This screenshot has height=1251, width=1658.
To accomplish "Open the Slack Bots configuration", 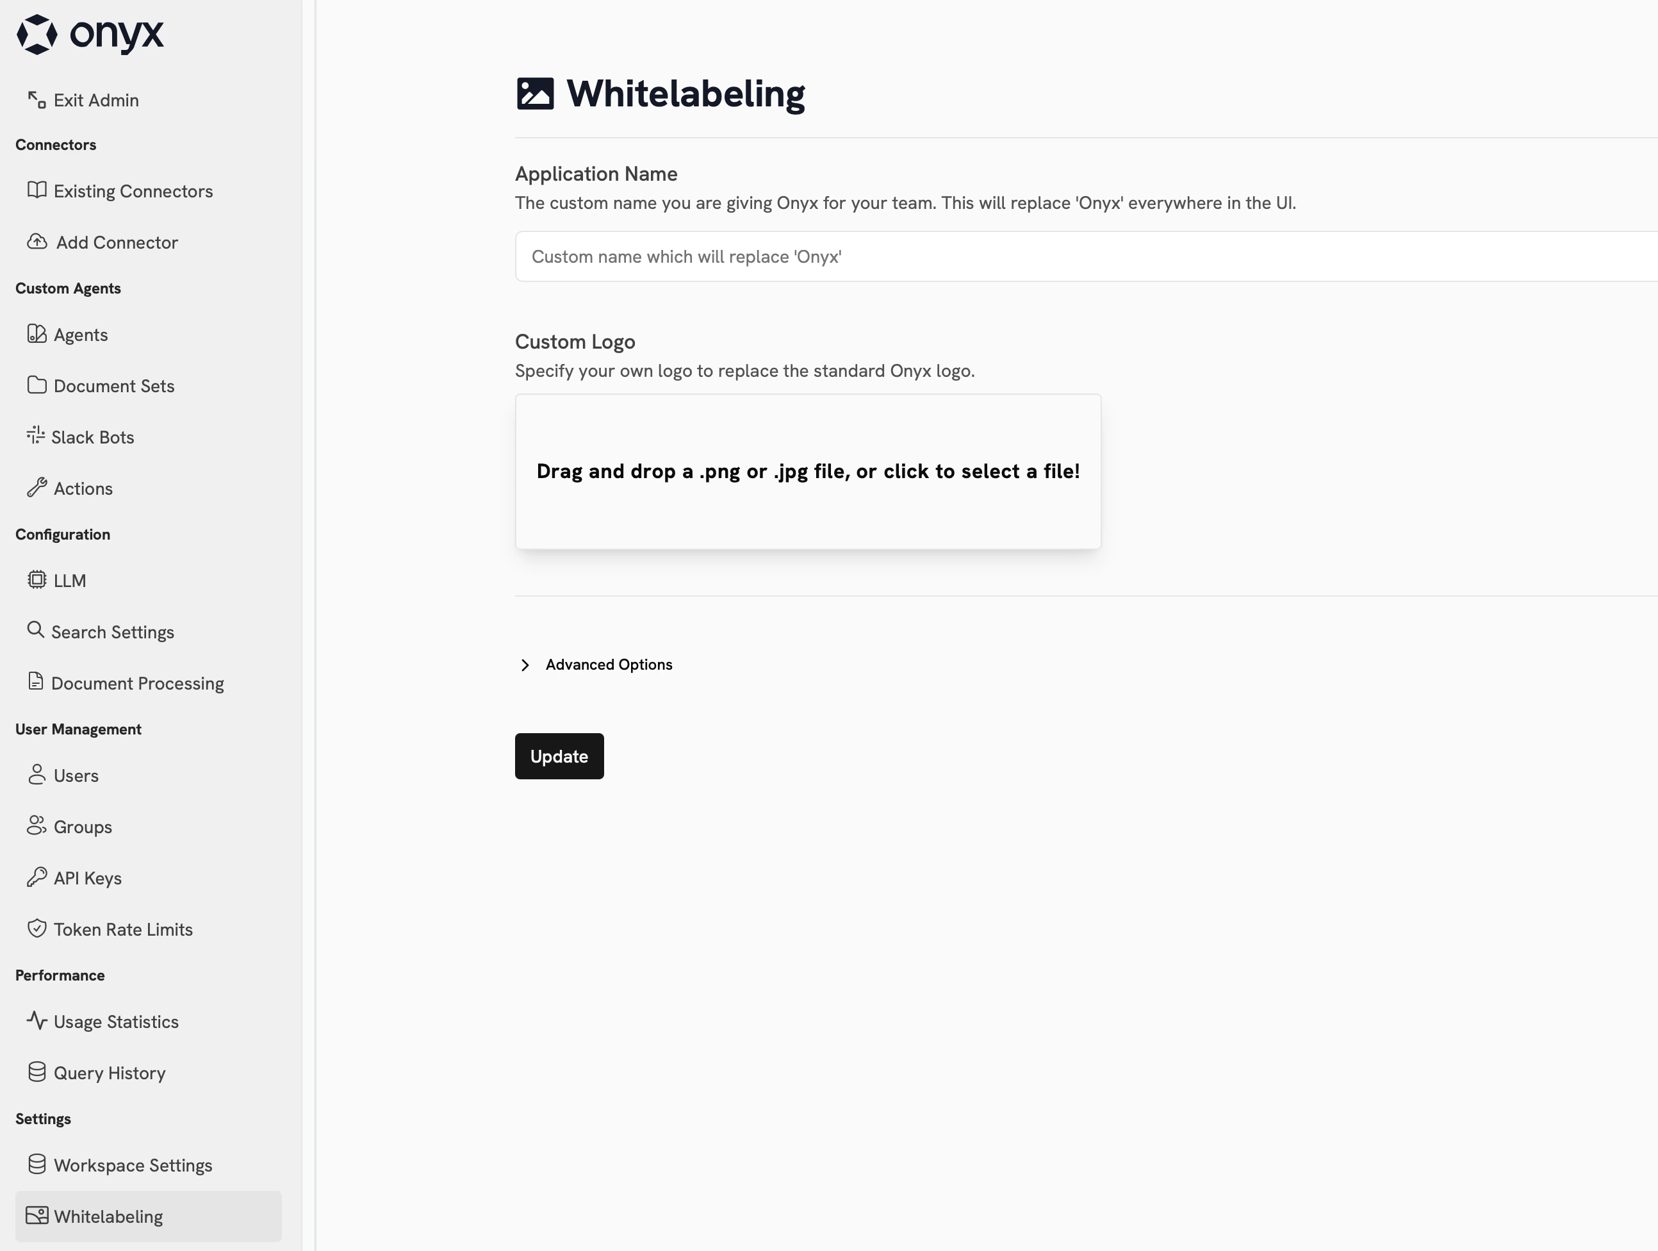I will click(x=93, y=436).
